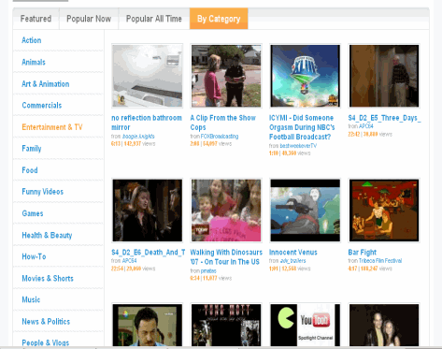Select the By Category tab
442x349 pixels.
click(x=219, y=19)
